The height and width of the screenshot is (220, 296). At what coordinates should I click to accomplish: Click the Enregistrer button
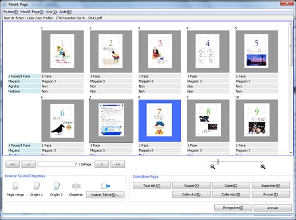point(233,208)
